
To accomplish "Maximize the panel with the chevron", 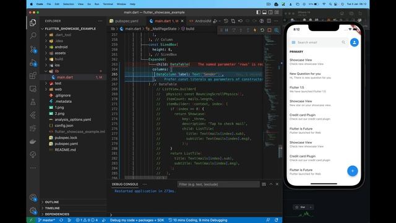I will 271,185.
